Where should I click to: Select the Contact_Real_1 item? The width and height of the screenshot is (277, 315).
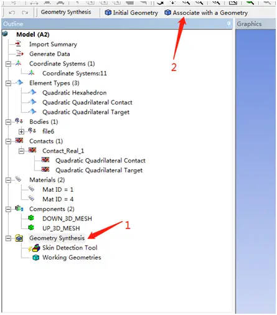pyautogui.click(x=63, y=151)
